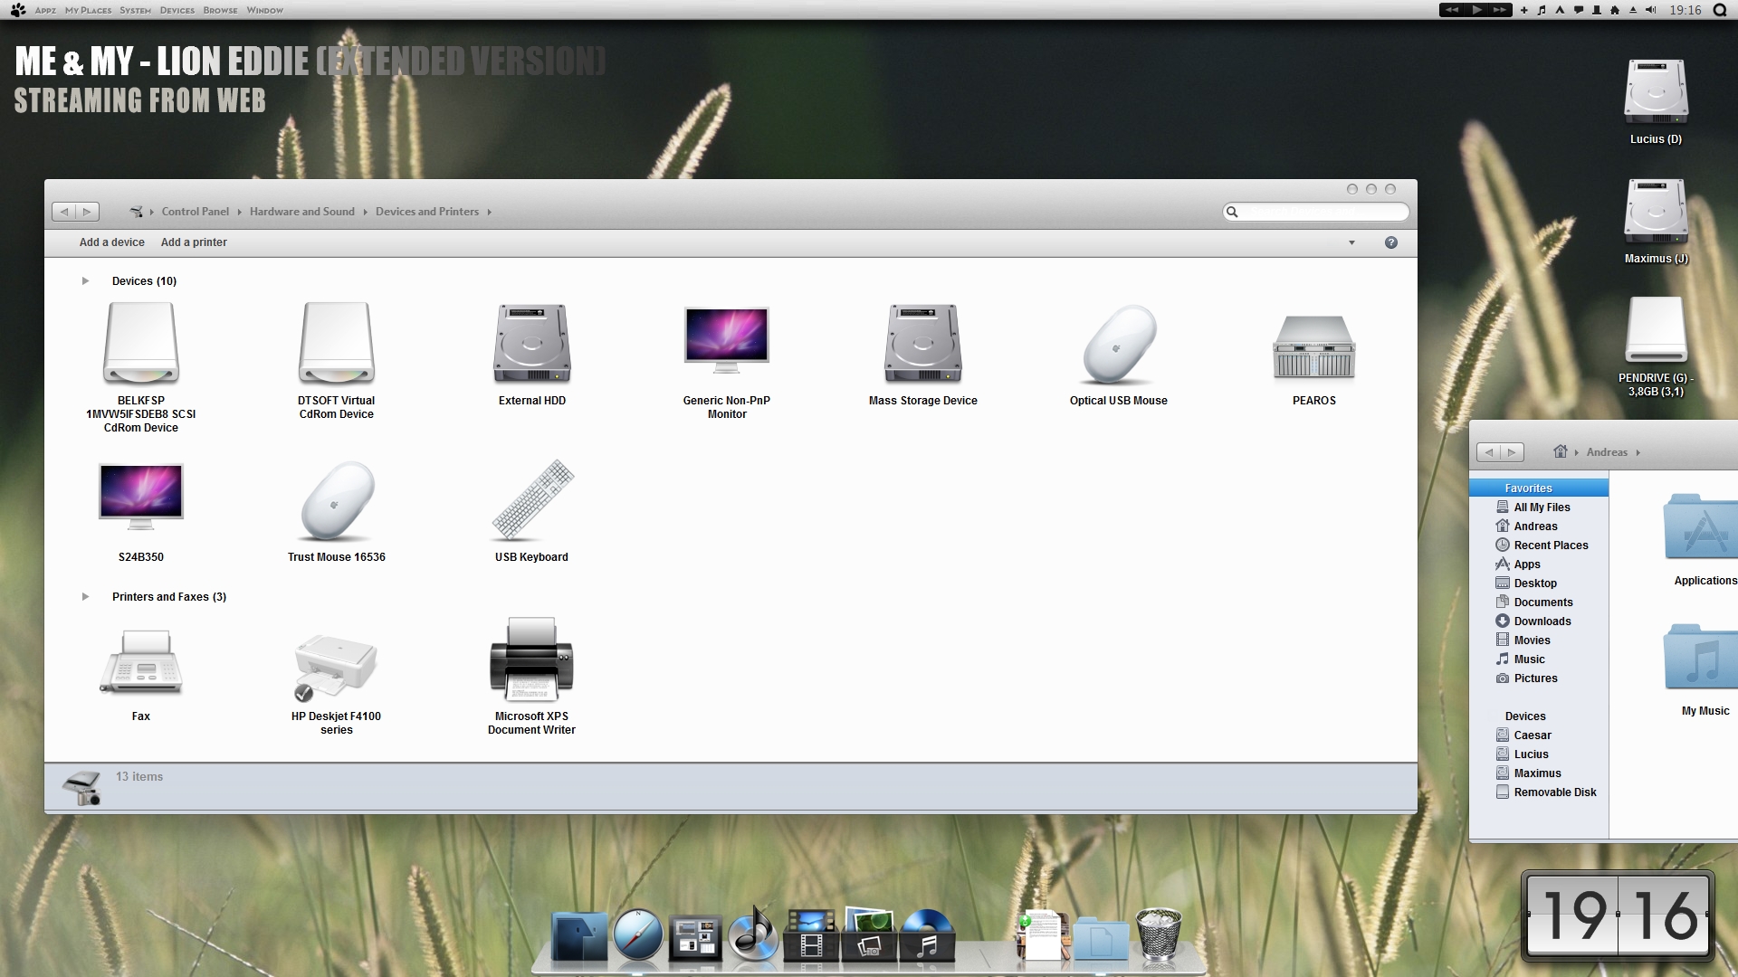Select the HP Deskjet F4100 series printer
Viewport: 1738px width, 977px height.
[336, 668]
